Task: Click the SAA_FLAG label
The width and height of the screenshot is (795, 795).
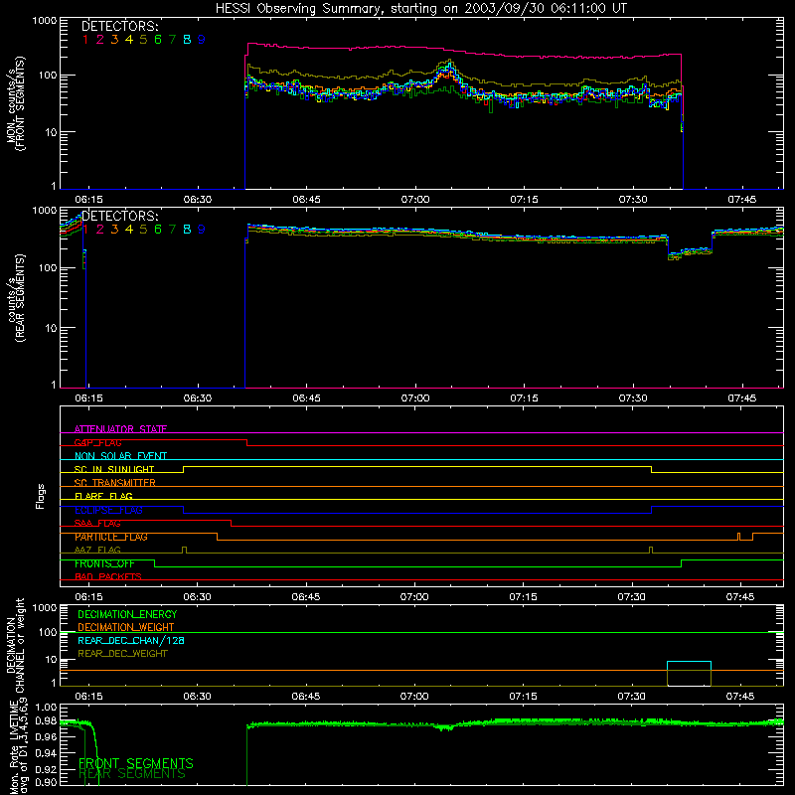Action: pyautogui.click(x=97, y=524)
